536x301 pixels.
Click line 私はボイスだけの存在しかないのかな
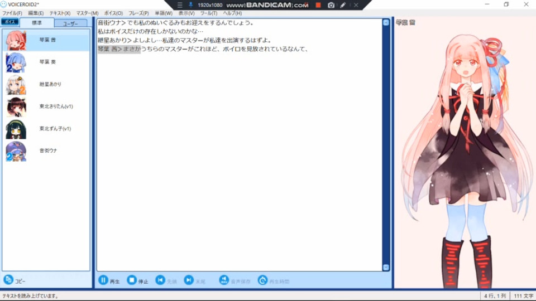click(150, 31)
